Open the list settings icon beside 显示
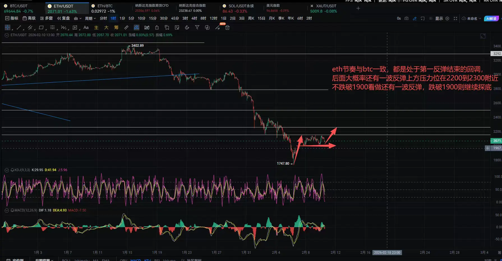 pyautogui.click(x=431, y=18)
